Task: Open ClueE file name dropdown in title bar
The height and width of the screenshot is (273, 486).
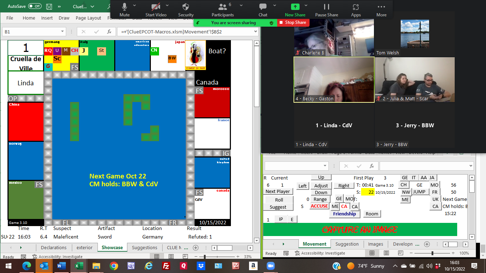Action: click(x=92, y=6)
